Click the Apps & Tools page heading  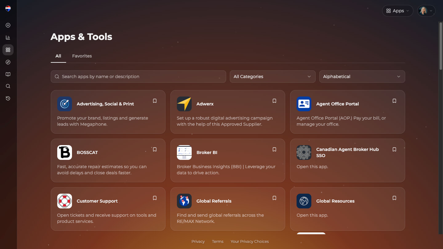(x=81, y=37)
